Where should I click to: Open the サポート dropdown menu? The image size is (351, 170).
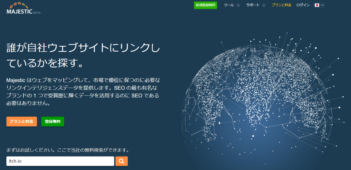coord(253,5)
